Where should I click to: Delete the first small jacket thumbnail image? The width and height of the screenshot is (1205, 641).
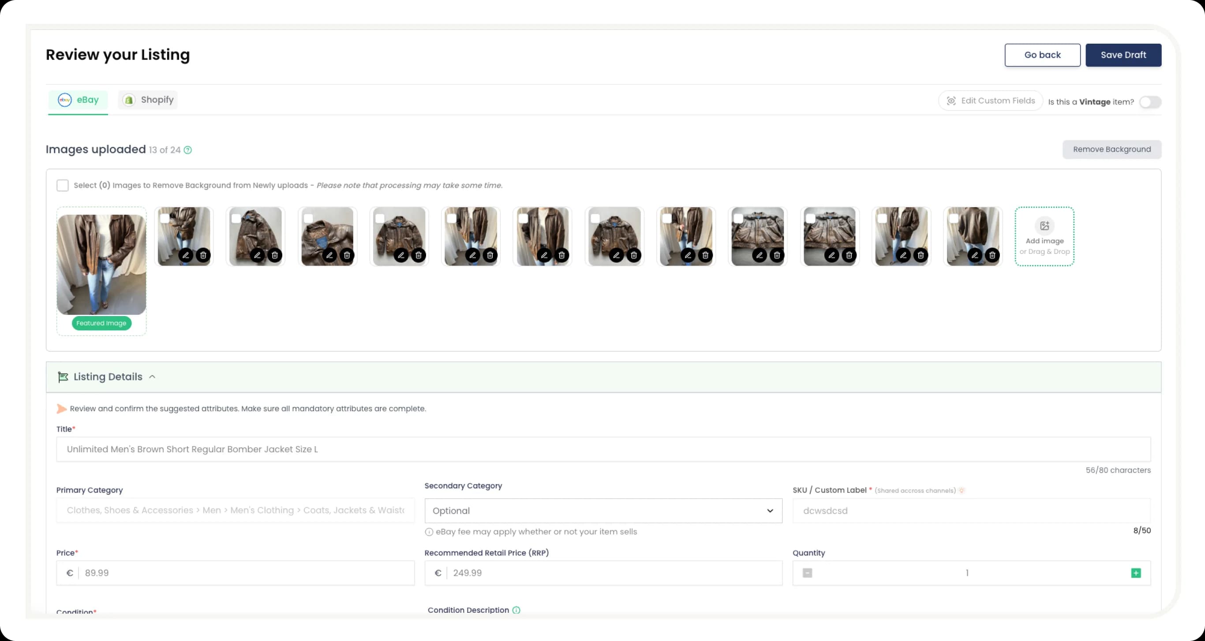tap(203, 255)
